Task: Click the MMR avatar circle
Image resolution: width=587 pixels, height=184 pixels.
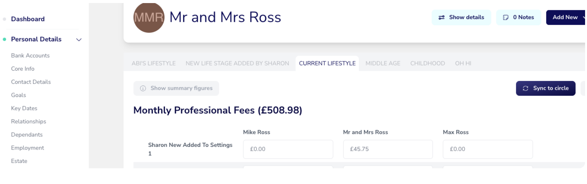Action: tap(149, 17)
